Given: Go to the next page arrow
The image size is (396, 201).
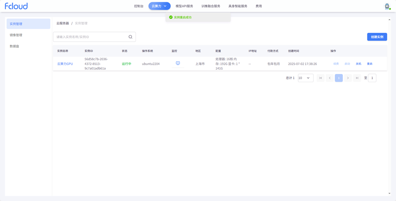Looking at the screenshot, I should coord(348,78).
